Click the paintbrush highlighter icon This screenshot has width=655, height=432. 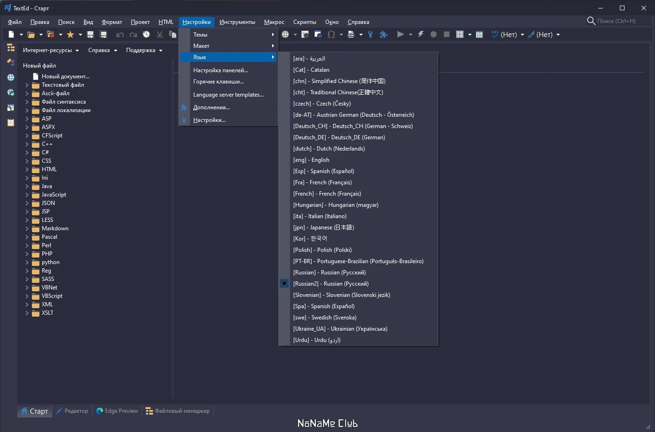(x=531, y=34)
